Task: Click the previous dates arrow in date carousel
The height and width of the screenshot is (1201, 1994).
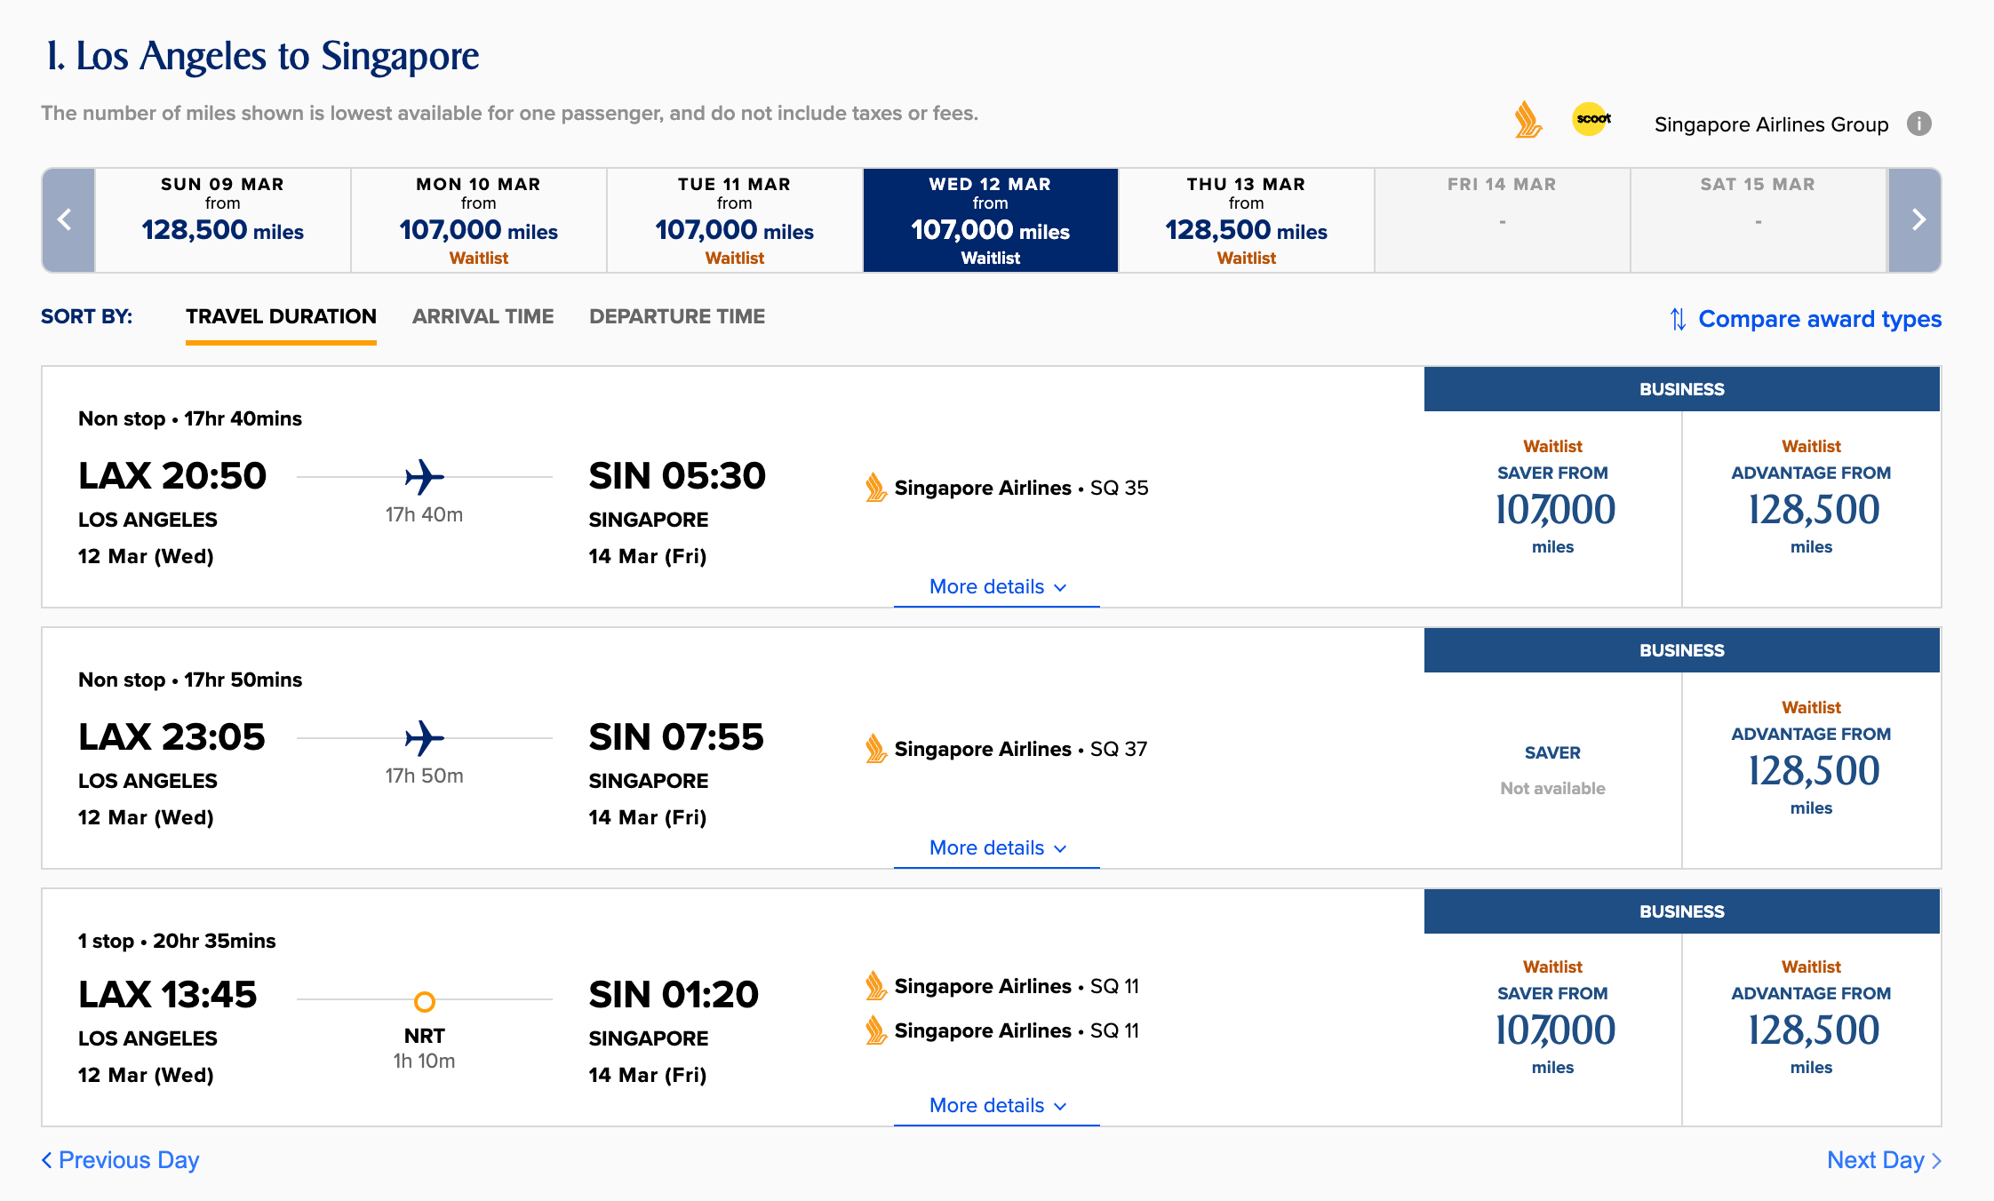Action: point(68,219)
